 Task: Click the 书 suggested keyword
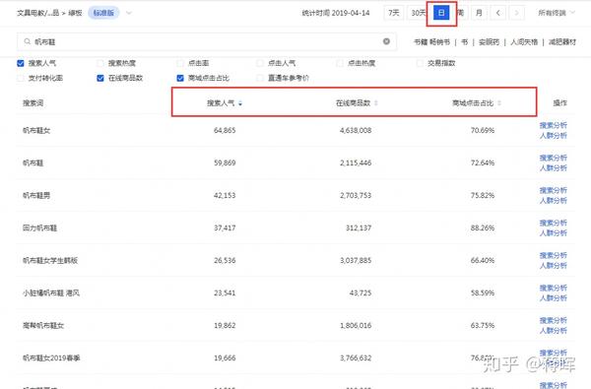(x=464, y=41)
